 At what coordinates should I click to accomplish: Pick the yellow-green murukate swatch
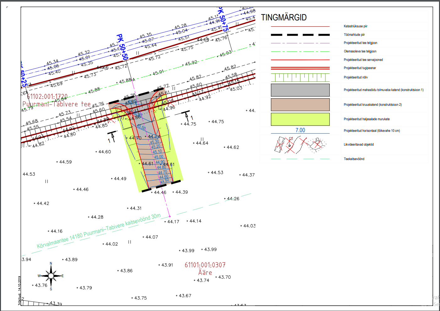pyautogui.click(x=300, y=119)
